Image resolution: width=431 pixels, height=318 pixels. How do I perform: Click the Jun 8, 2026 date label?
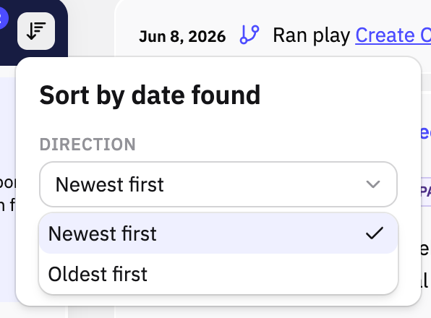tap(182, 37)
